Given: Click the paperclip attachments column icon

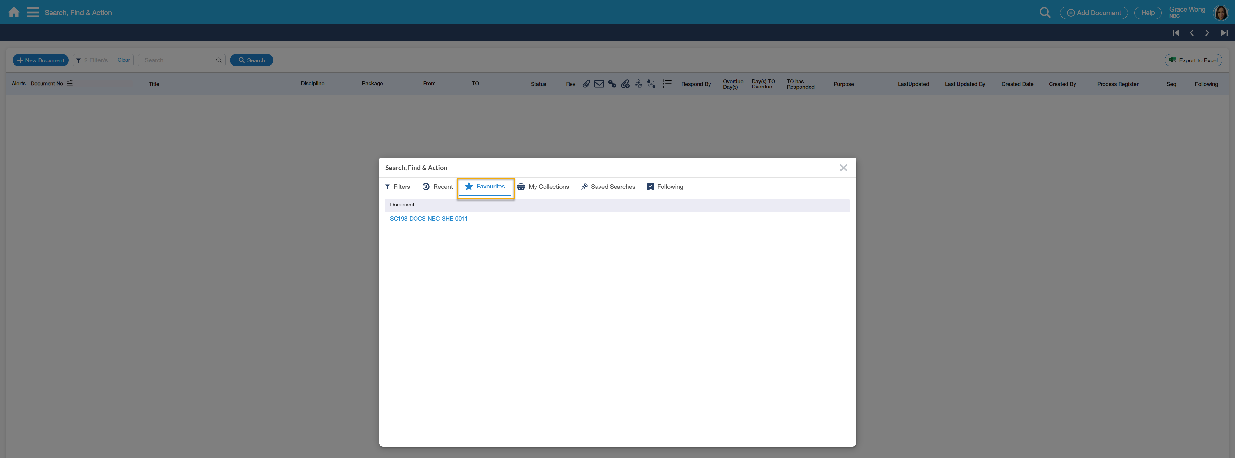Looking at the screenshot, I should point(586,84).
